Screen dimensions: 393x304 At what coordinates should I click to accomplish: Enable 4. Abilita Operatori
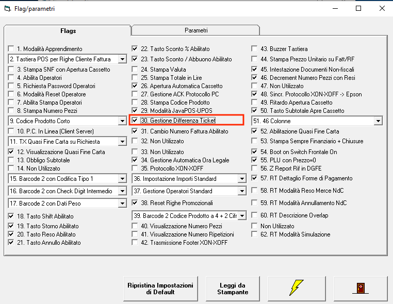tap(11, 77)
